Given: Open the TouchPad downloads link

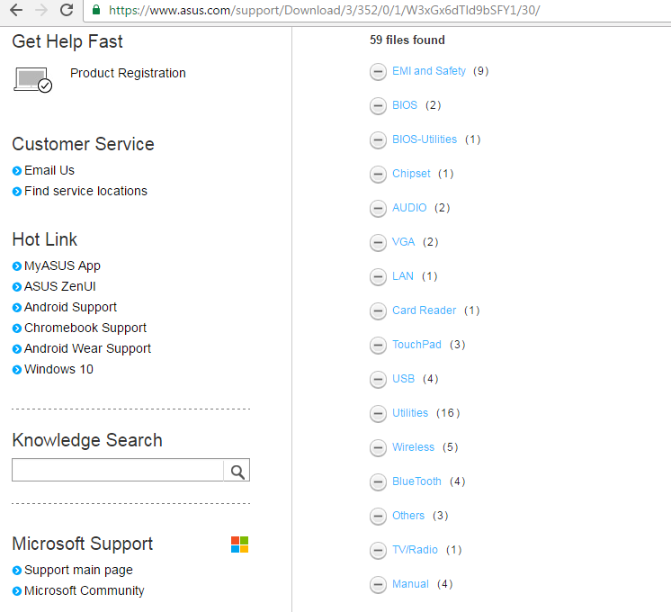Looking at the screenshot, I should coord(416,345).
